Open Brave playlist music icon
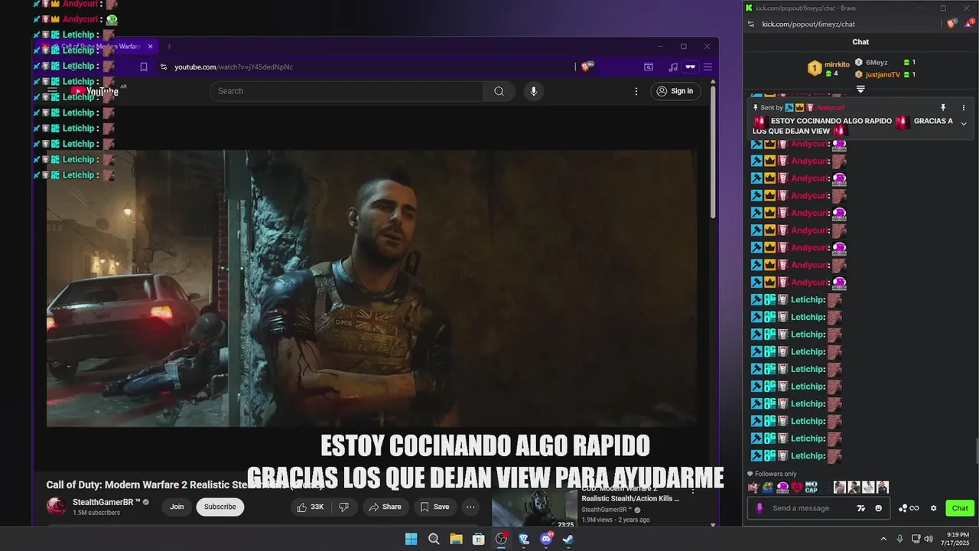The image size is (979, 551). coord(673,67)
